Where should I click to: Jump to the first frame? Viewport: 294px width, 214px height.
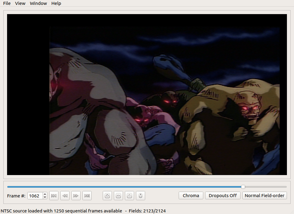point(54,196)
